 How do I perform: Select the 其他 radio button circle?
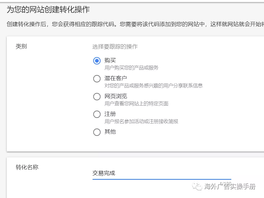[97, 132]
